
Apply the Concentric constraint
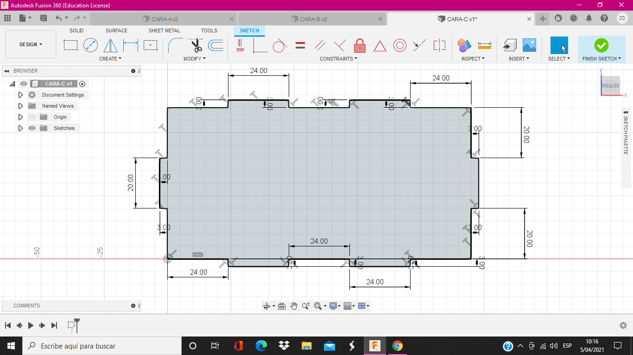tap(400, 45)
